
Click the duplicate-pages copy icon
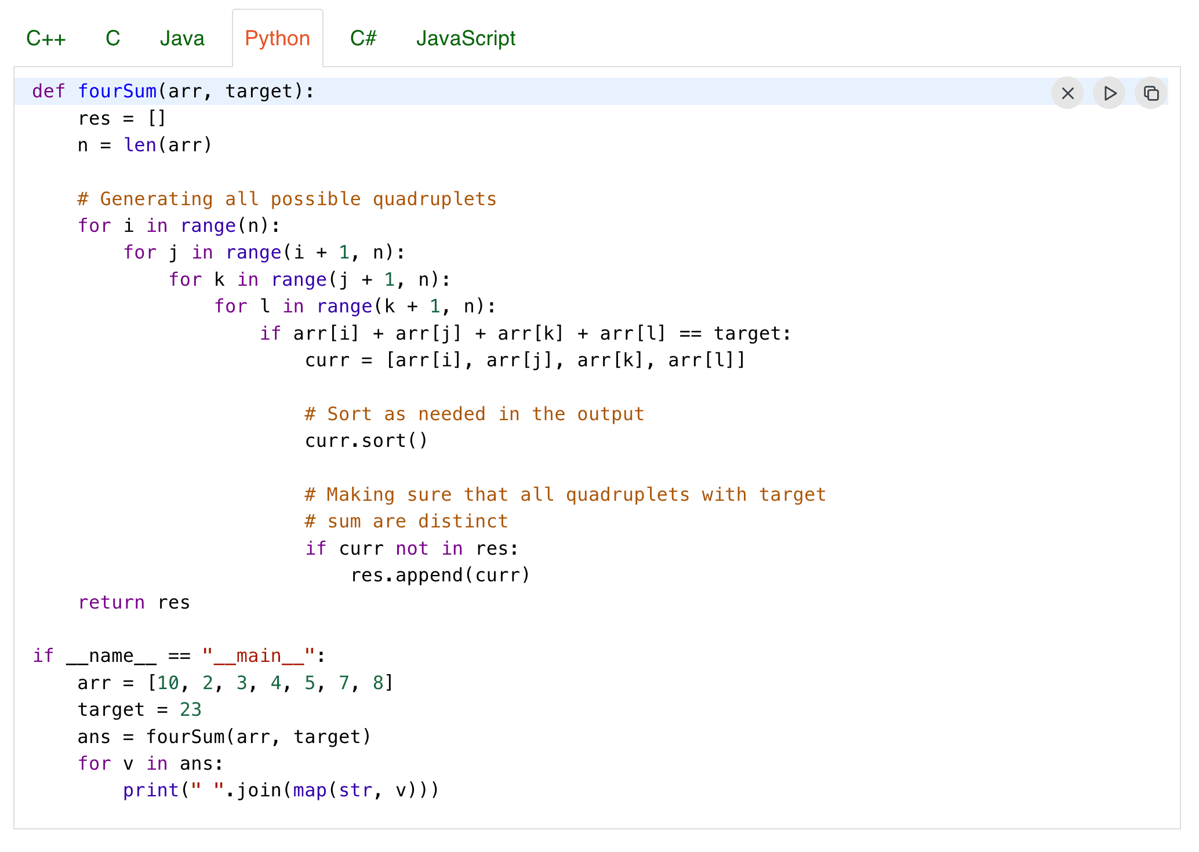point(1151,93)
